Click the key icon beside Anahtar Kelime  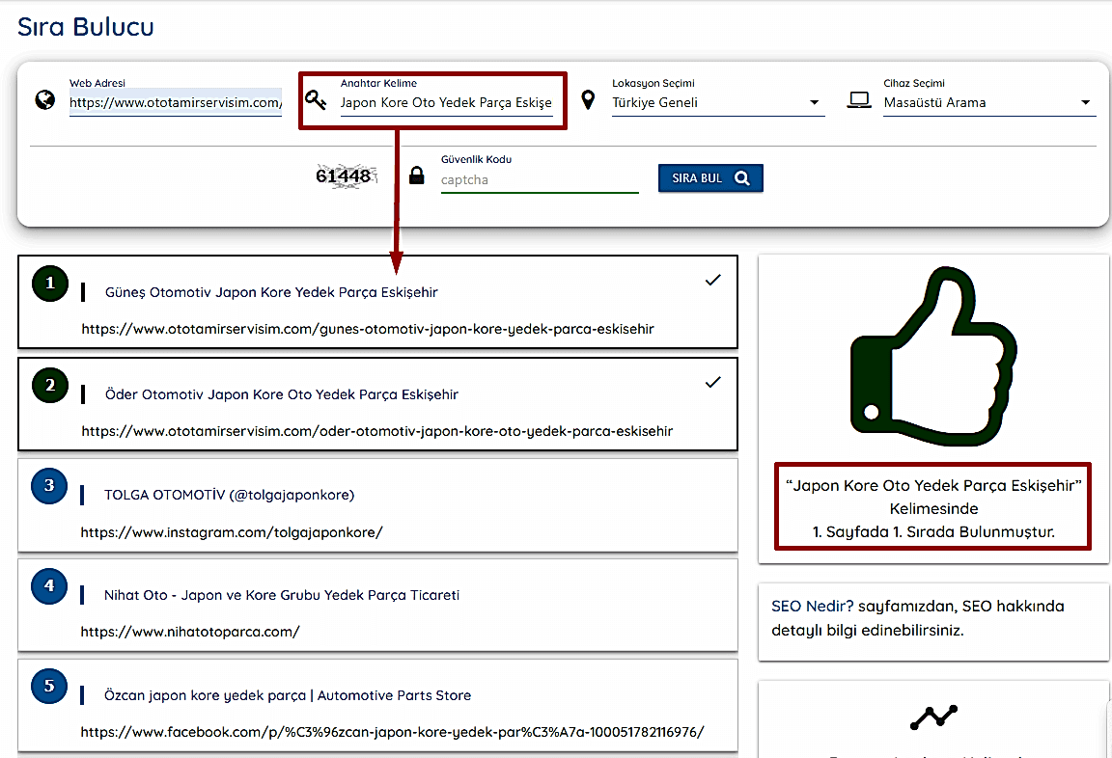point(317,99)
